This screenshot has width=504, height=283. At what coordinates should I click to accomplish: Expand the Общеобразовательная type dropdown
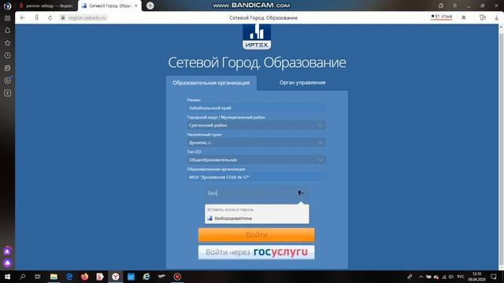257,160
